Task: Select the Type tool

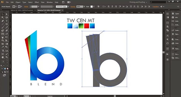Action: [x=7, y=21]
